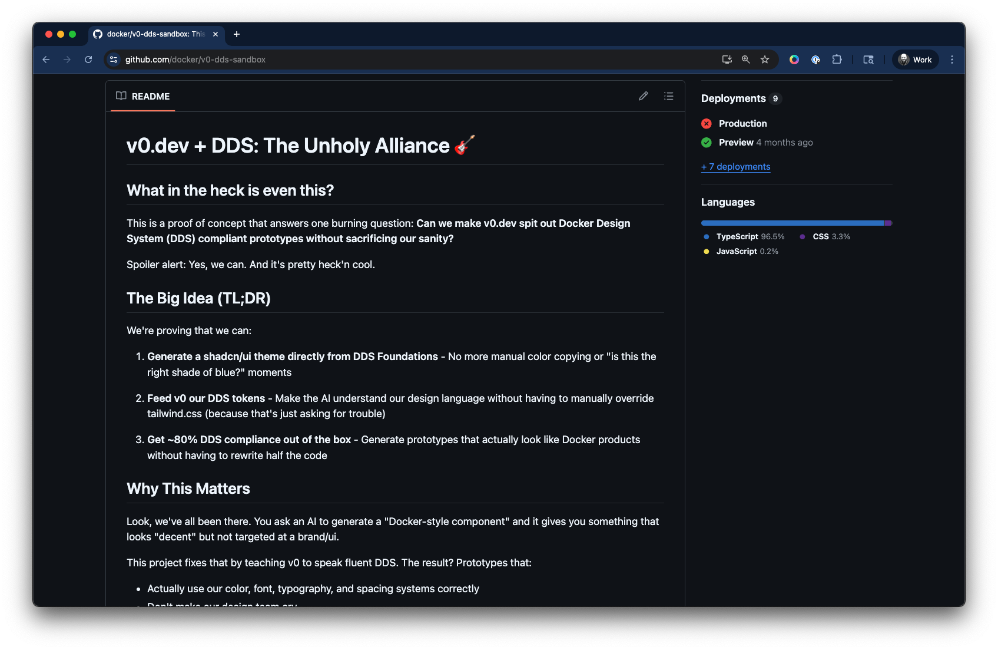The height and width of the screenshot is (650, 998).
Task: Toggle the bookmark star for this page
Action: (x=764, y=60)
